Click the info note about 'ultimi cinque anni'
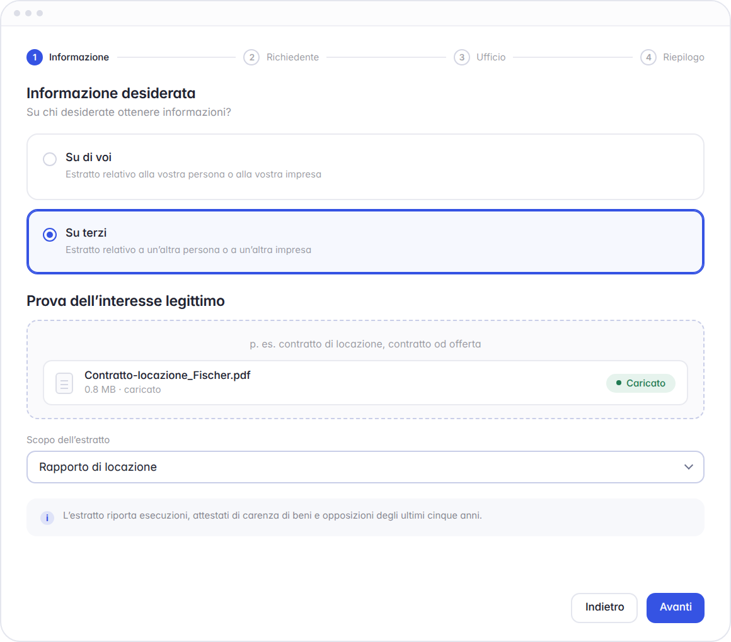The width and height of the screenshot is (731, 642). (272, 516)
